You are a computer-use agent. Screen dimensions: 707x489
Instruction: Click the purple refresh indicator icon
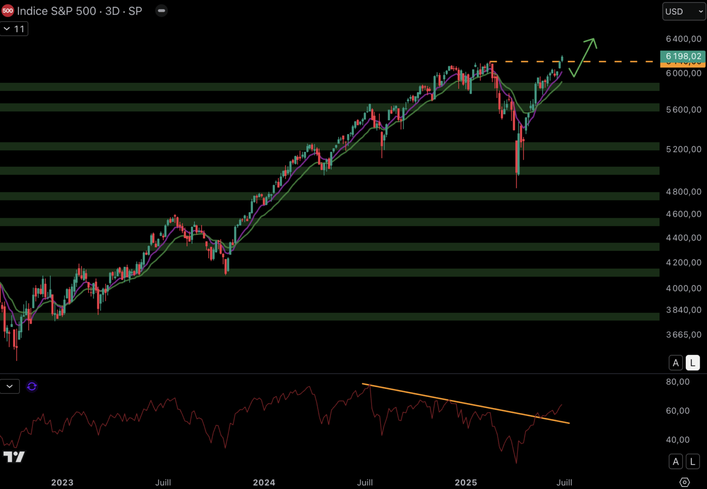click(x=32, y=386)
